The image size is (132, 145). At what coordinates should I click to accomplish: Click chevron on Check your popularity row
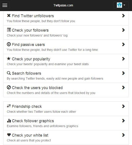coord(123,59)
